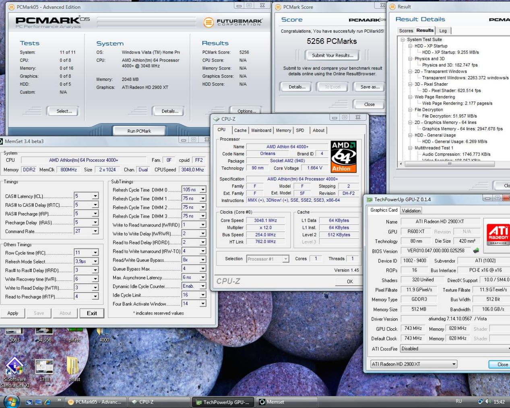Click the ATI Radeon logo in GPU-Z

(x=498, y=235)
